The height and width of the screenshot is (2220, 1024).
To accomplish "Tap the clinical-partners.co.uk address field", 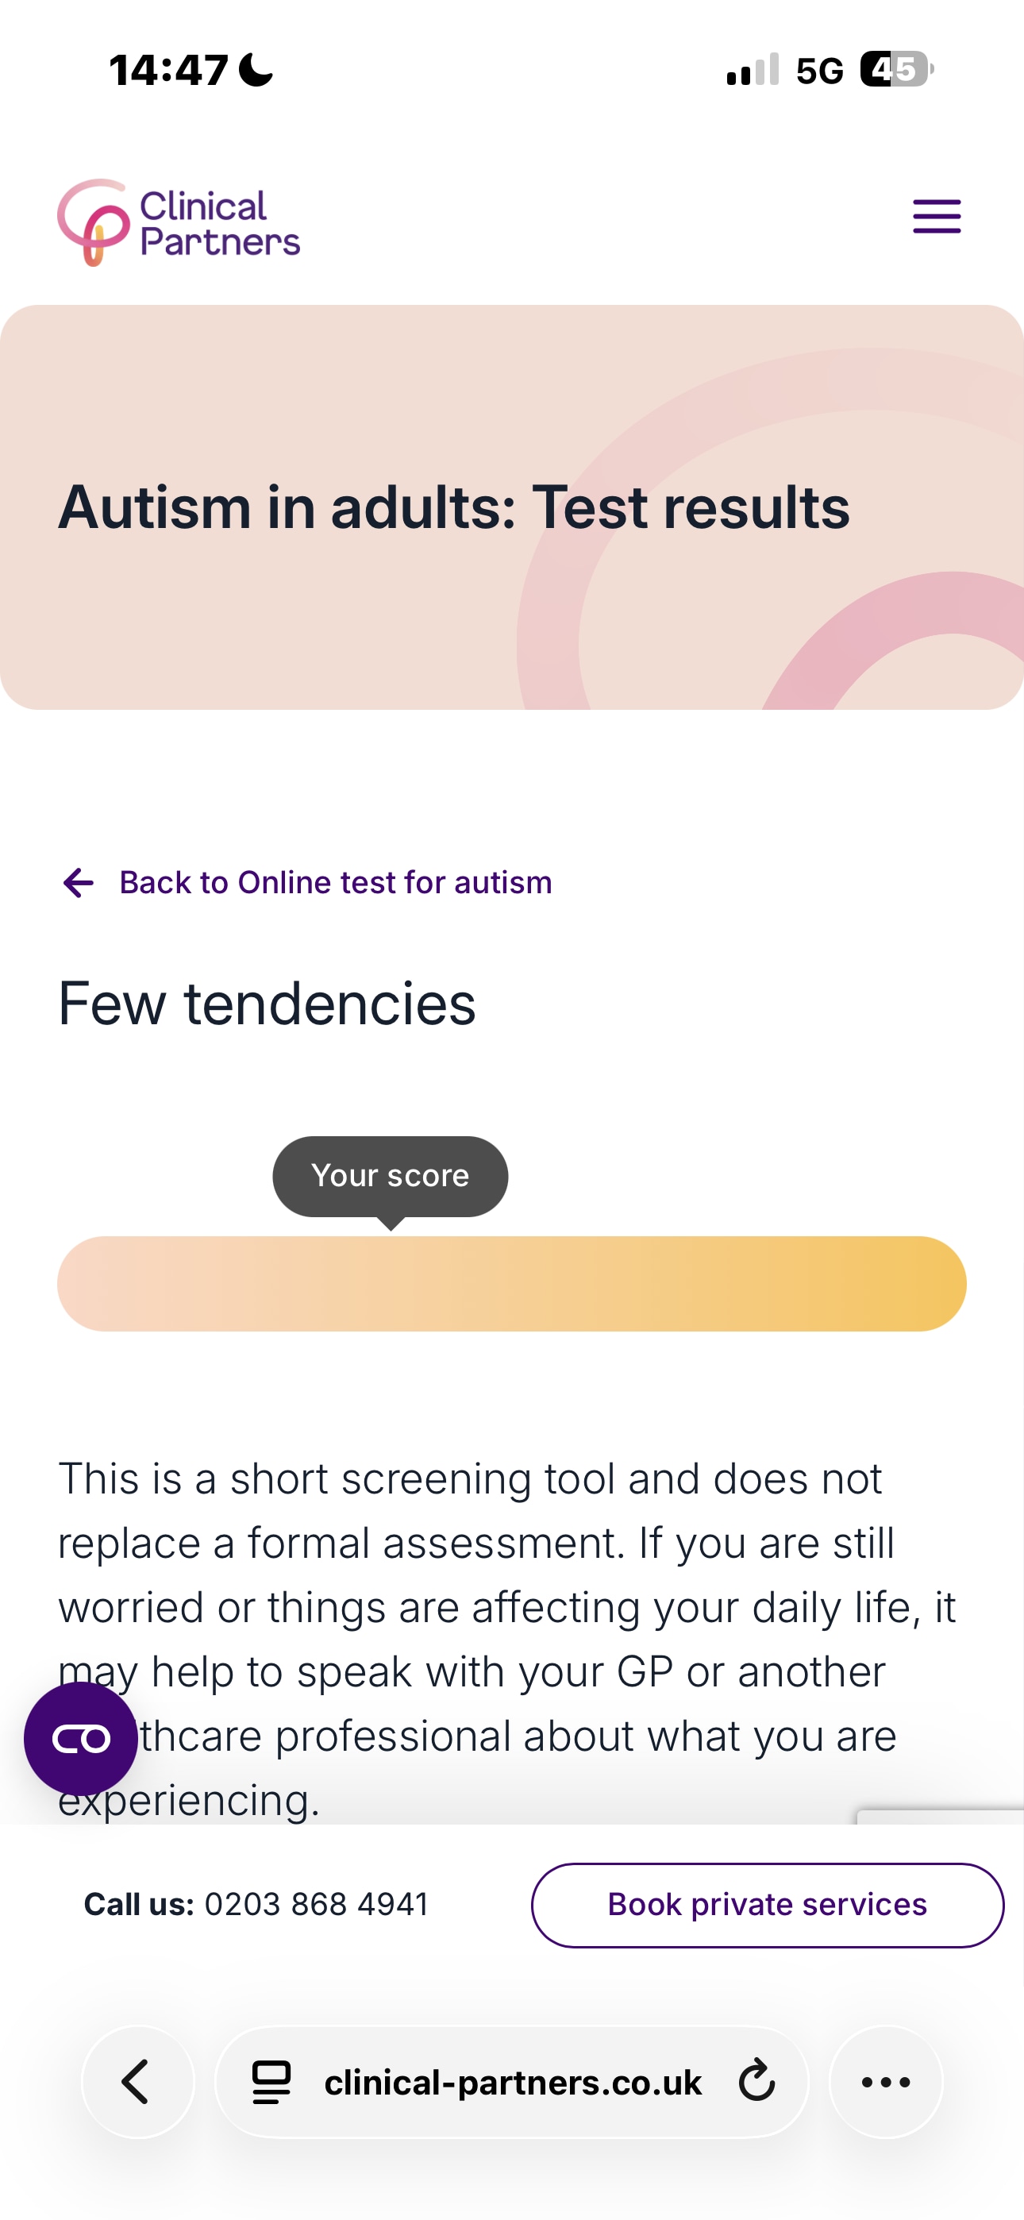I will [512, 2082].
